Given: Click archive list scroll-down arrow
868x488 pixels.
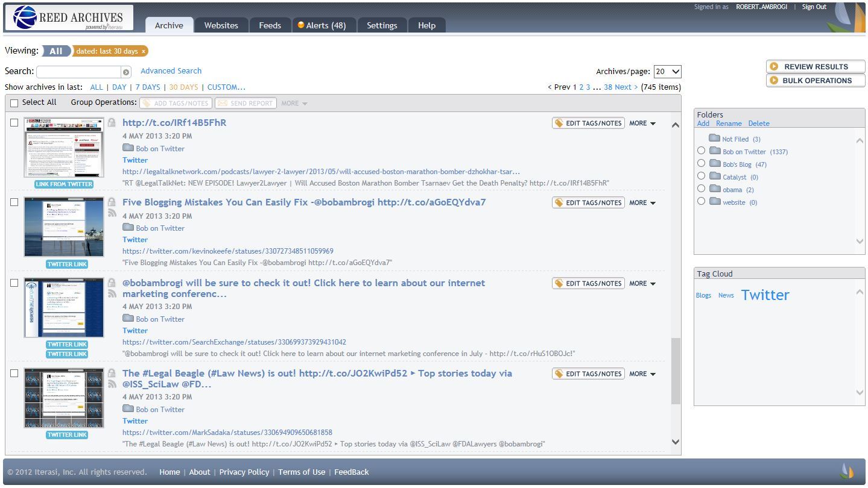Looking at the screenshot, I should [x=676, y=442].
